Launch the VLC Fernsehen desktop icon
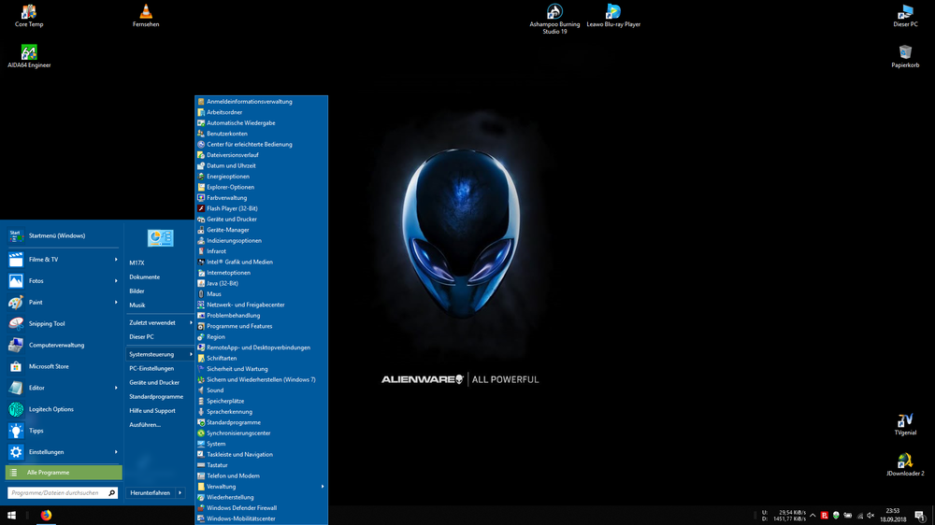The height and width of the screenshot is (525, 935). (146, 13)
